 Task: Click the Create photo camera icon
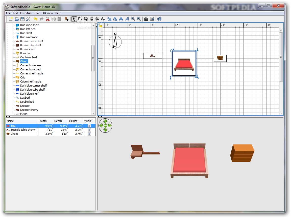pyautogui.click(x=146, y=19)
